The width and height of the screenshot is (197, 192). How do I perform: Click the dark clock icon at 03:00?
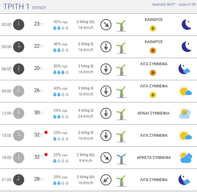point(19,47)
